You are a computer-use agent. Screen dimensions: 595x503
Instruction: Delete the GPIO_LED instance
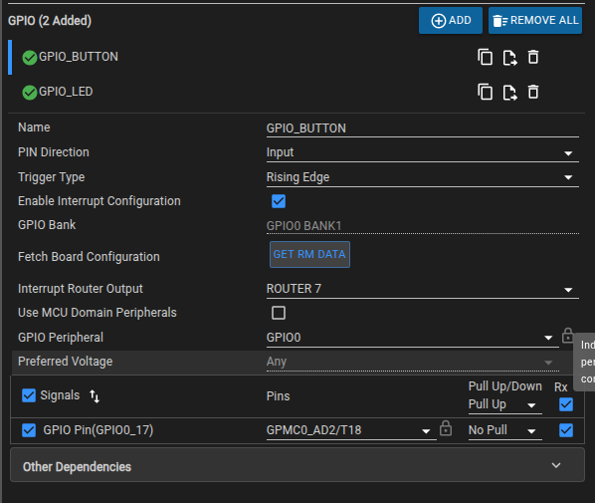pos(533,92)
